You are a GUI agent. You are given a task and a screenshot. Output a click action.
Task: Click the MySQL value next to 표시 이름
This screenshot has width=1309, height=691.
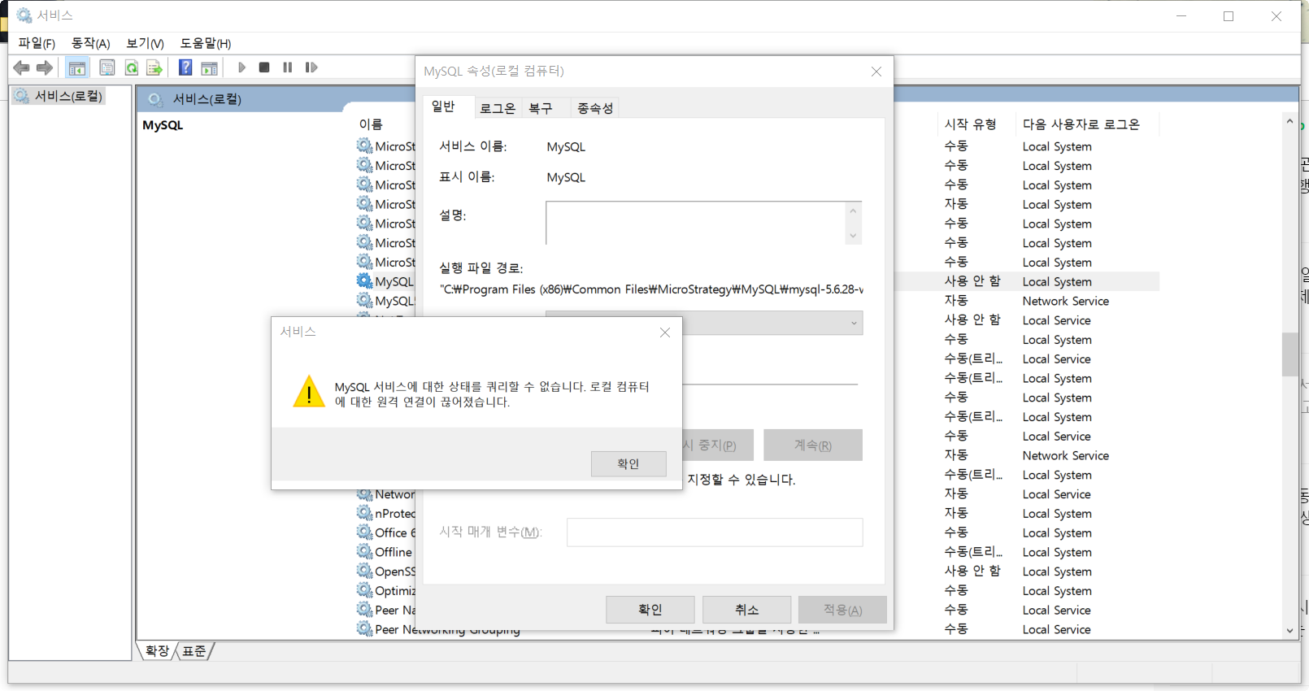[566, 177]
